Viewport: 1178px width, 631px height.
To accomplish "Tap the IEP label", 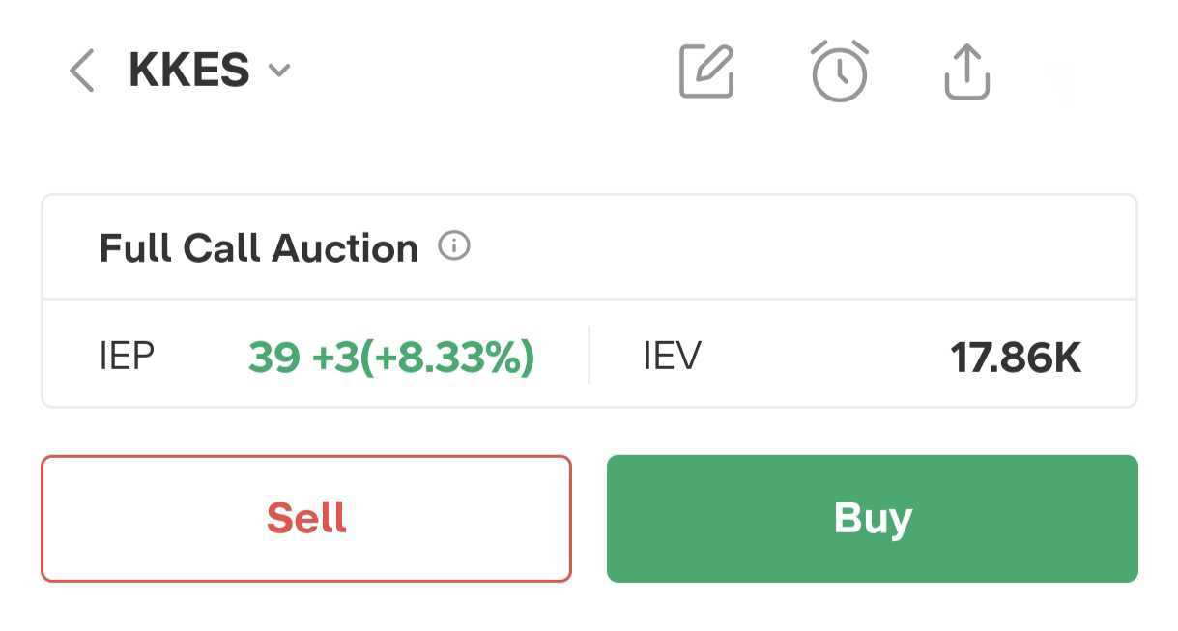I will click(127, 357).
